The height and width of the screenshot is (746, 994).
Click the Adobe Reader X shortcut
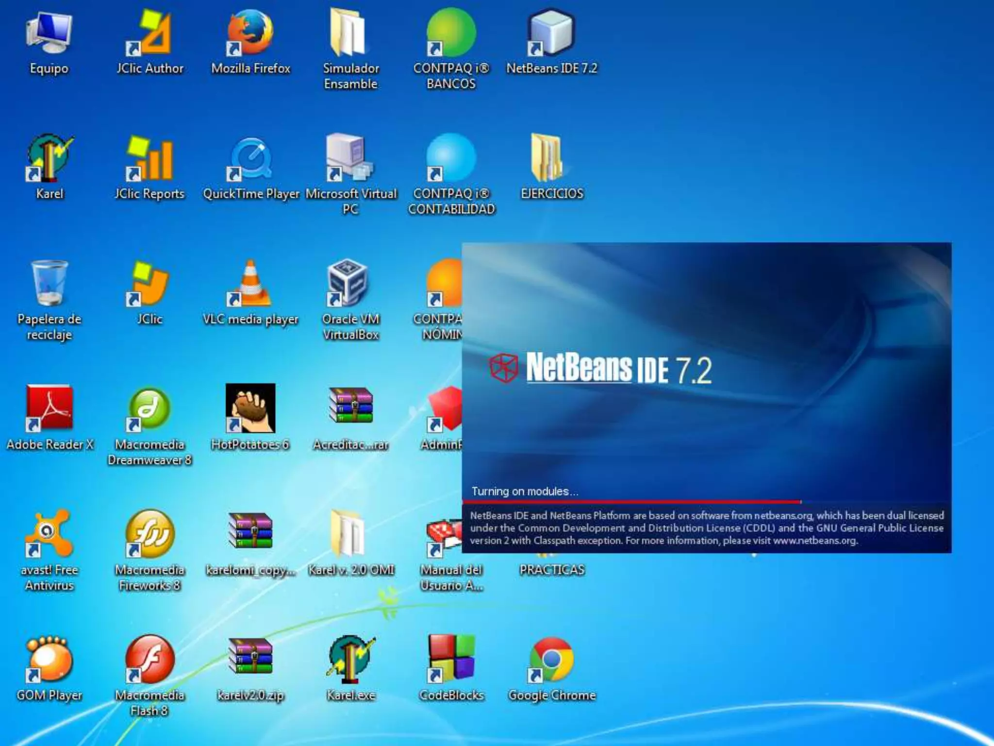50,409
